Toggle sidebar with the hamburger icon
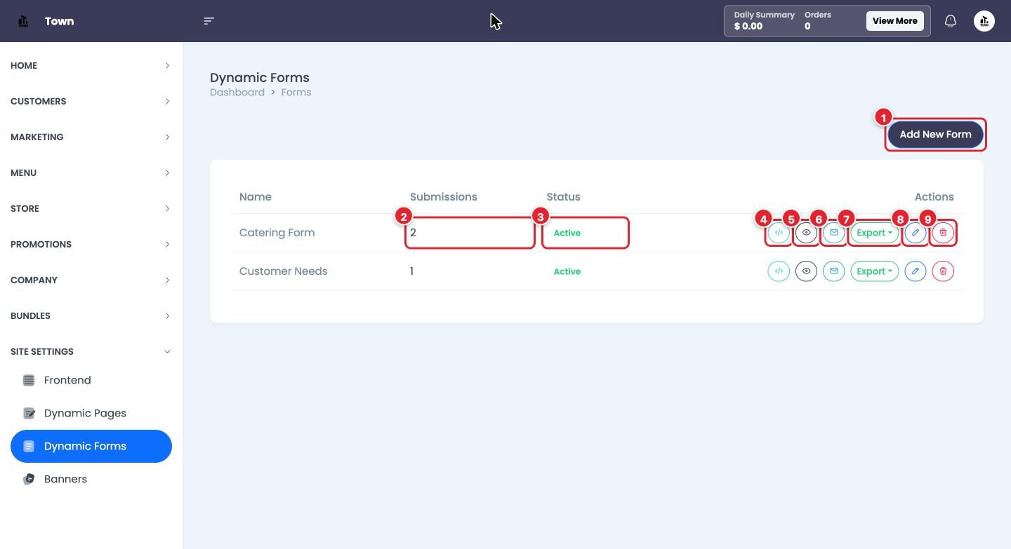The width and height of the screenshot is (1011, 549). point(209,21)
